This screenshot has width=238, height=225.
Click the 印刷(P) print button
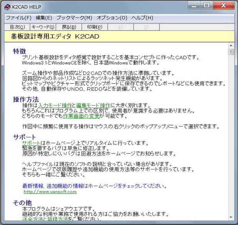(95, 27)
